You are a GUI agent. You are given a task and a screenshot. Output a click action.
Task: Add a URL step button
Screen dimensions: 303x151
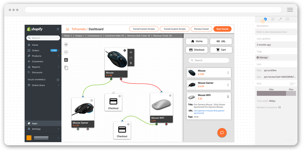221,41
